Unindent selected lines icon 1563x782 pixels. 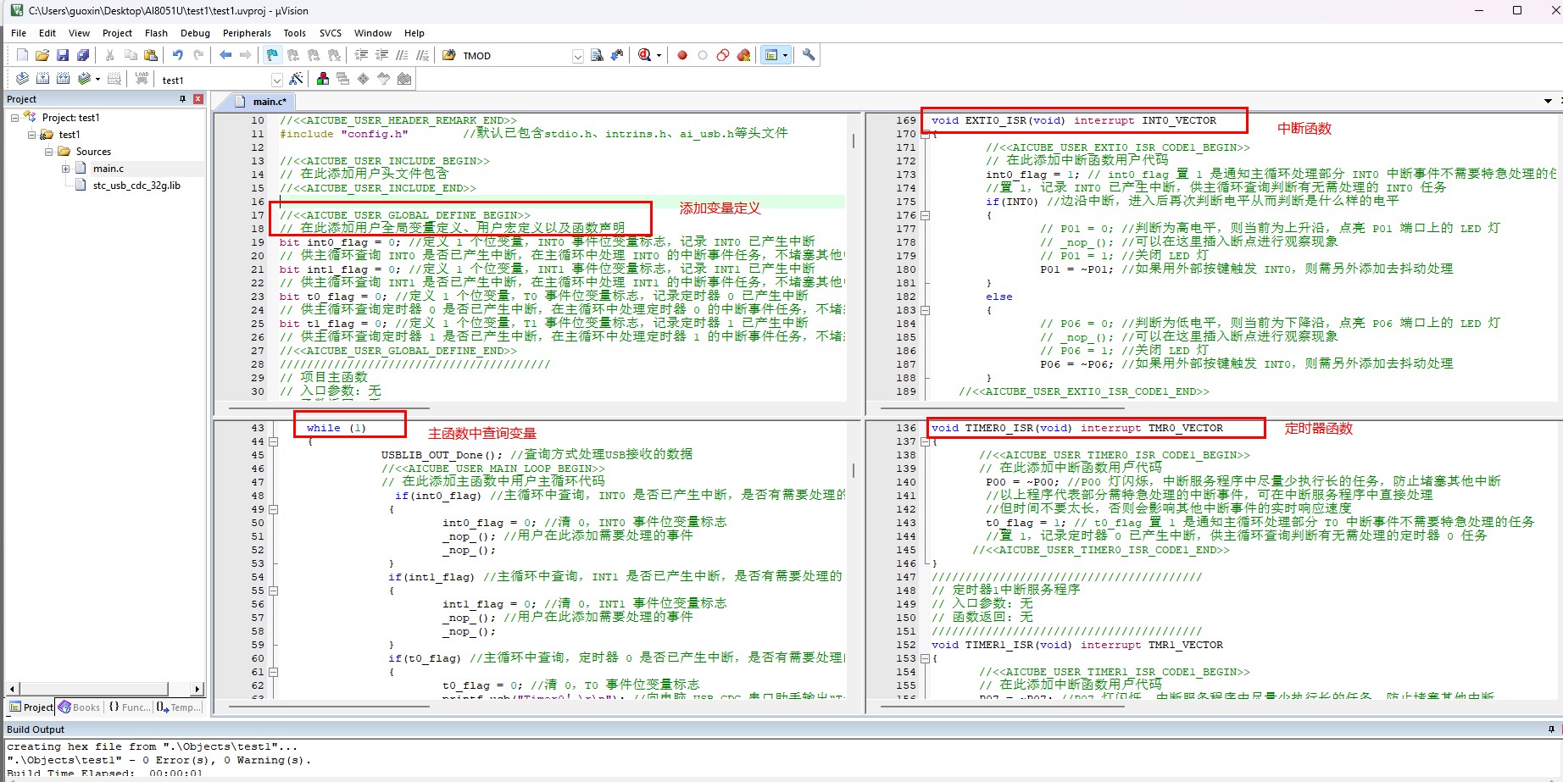click(381, 55)
